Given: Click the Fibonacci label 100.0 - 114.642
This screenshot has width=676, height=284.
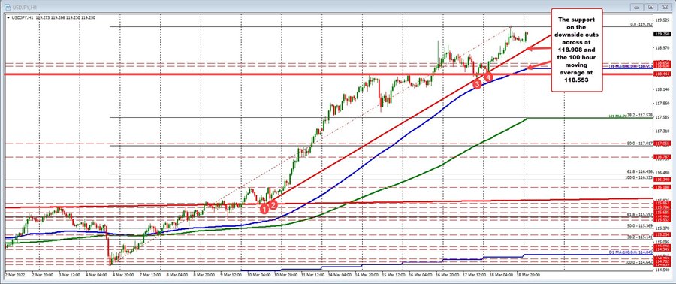Looking at the screenshot, I should click(640, 262).
